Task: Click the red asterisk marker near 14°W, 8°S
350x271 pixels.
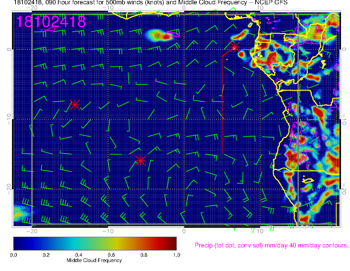Action: [75, 104]
